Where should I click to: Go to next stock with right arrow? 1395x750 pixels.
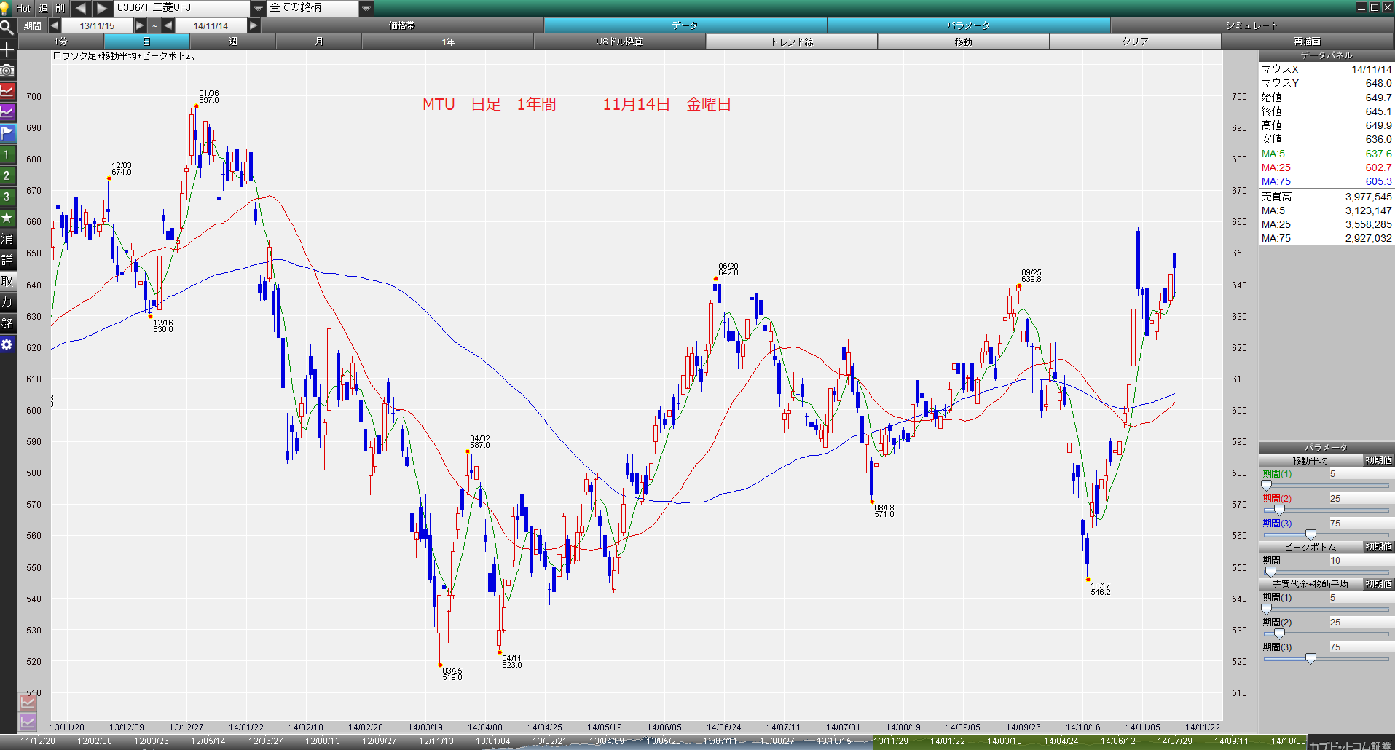tap(103, 8)
